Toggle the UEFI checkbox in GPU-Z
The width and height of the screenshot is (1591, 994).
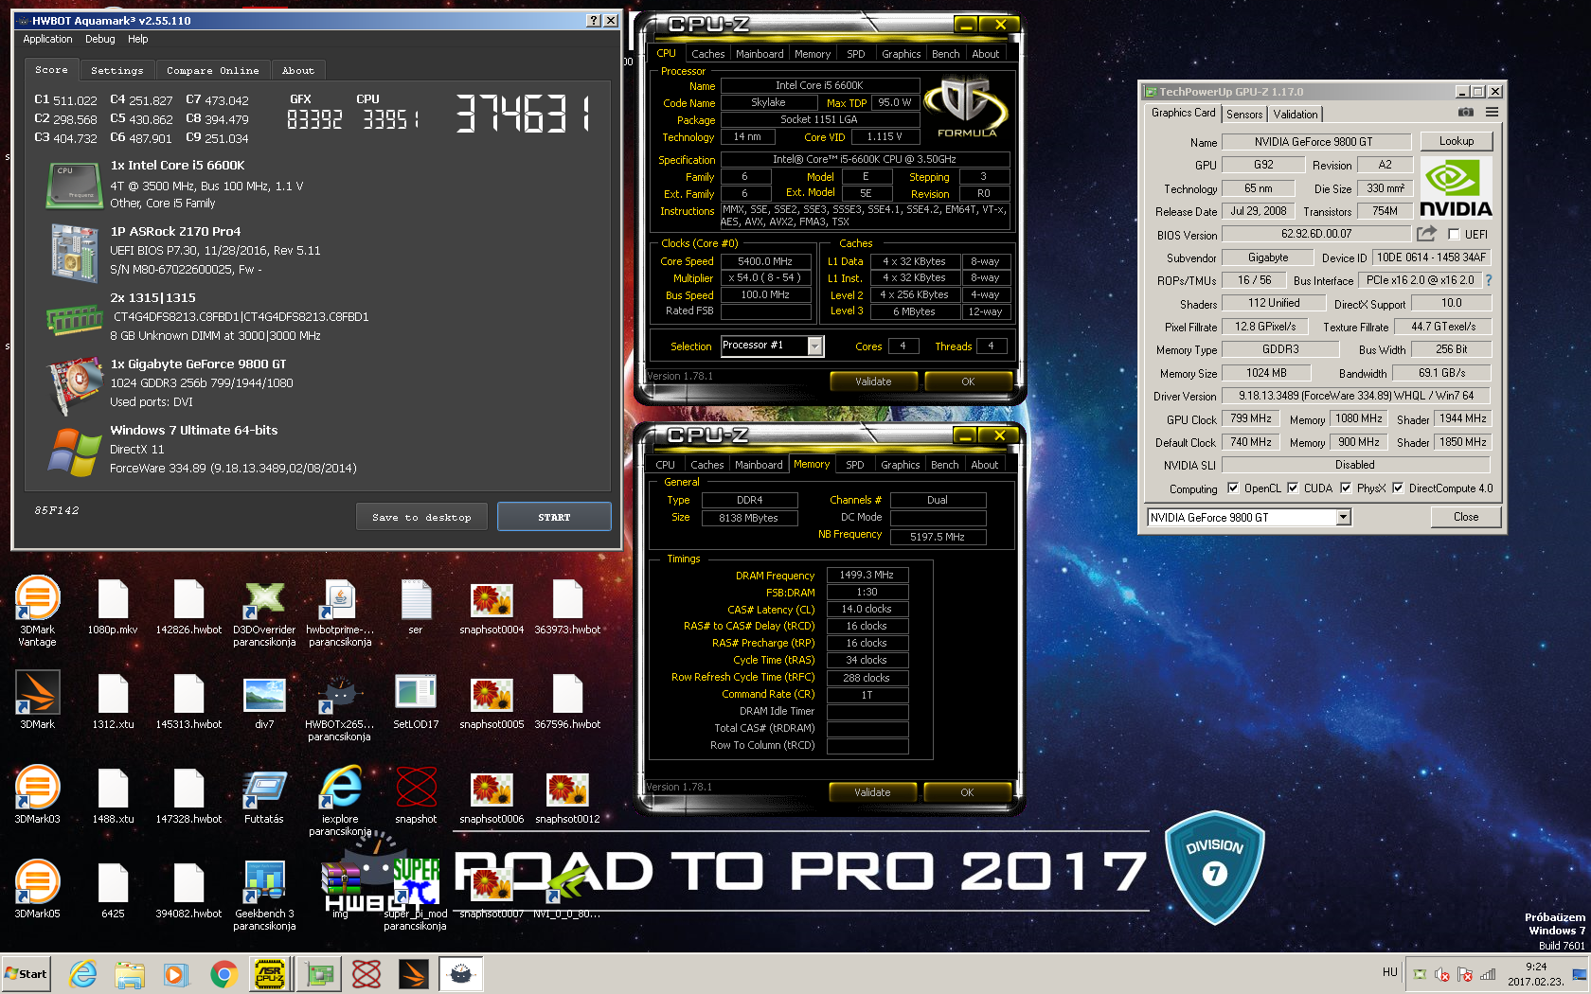[1454, 235]
